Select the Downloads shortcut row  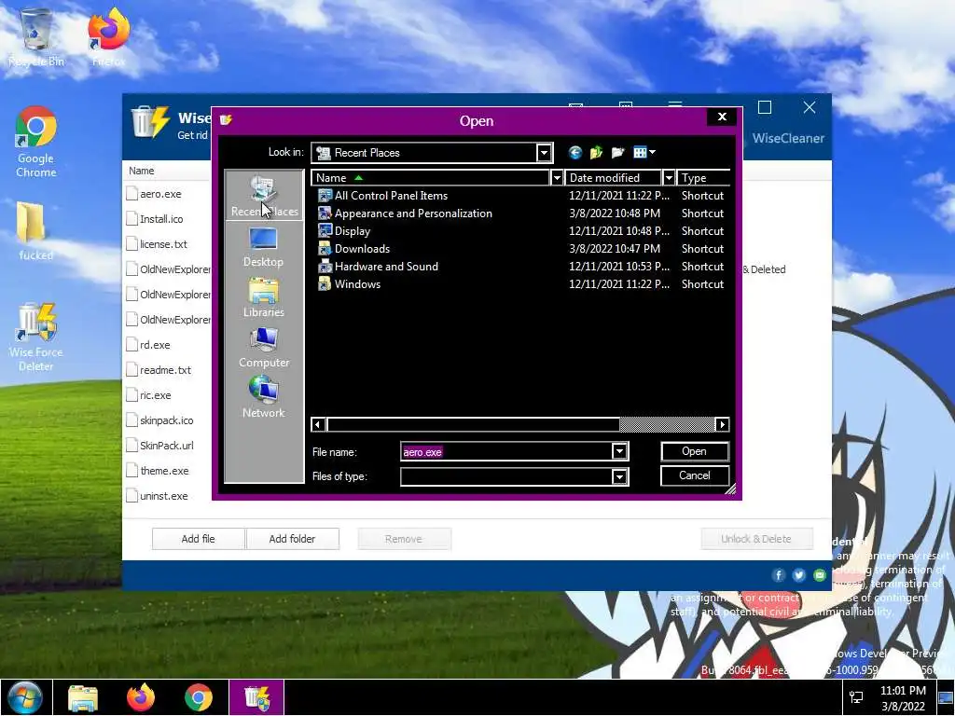tap(520, 248)
